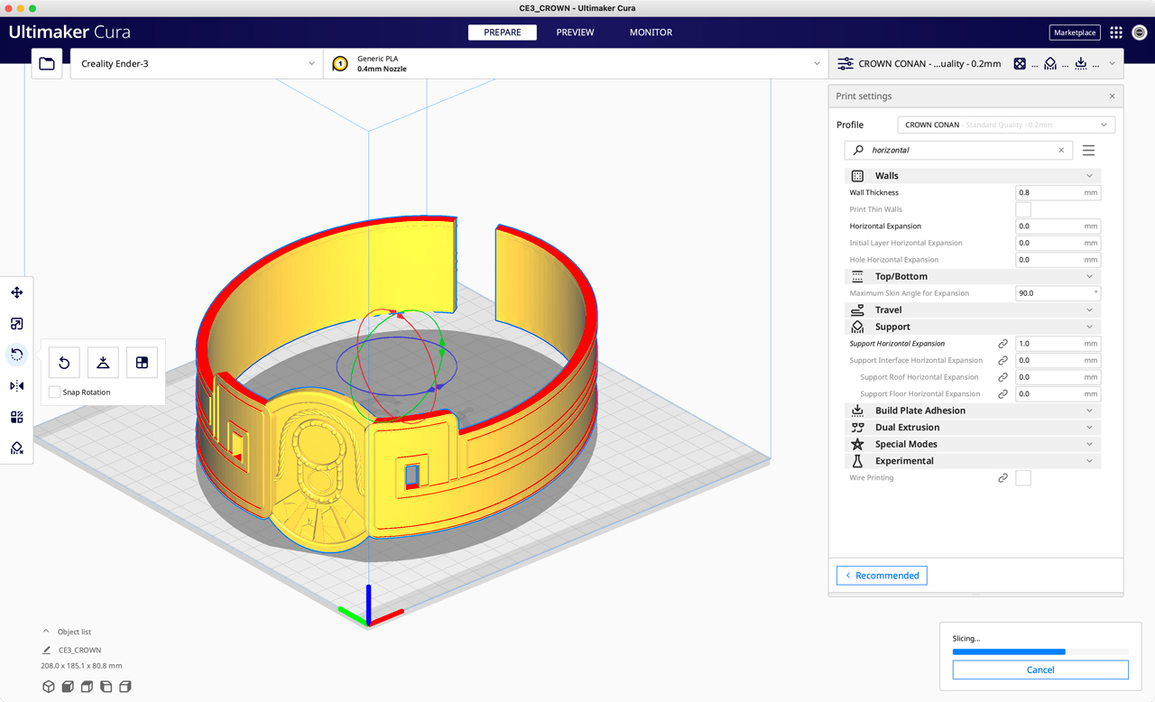Image resolution: width=1155 pixels, height=702 pixels.
Task: Enable Wire Printing checkbox
Action: [x=1023, y=478]
